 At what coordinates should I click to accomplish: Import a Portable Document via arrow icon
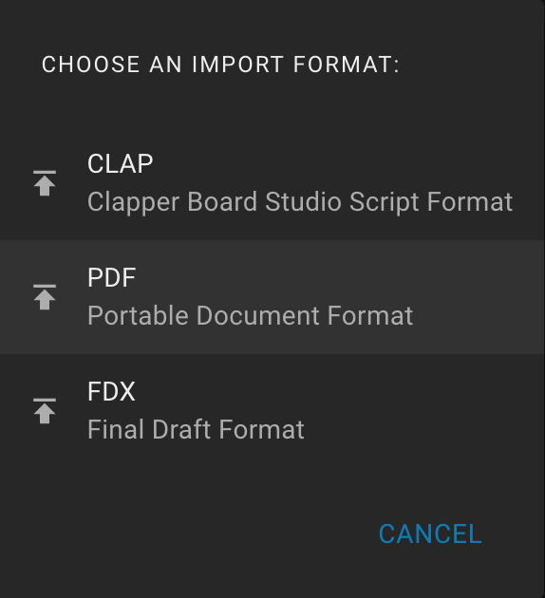click(x=45, y=297)
